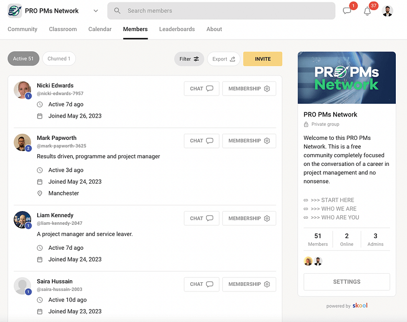
Task: Open the group switcher chevron dropdown
Action: pyautogui.click(x=95, y=11)
